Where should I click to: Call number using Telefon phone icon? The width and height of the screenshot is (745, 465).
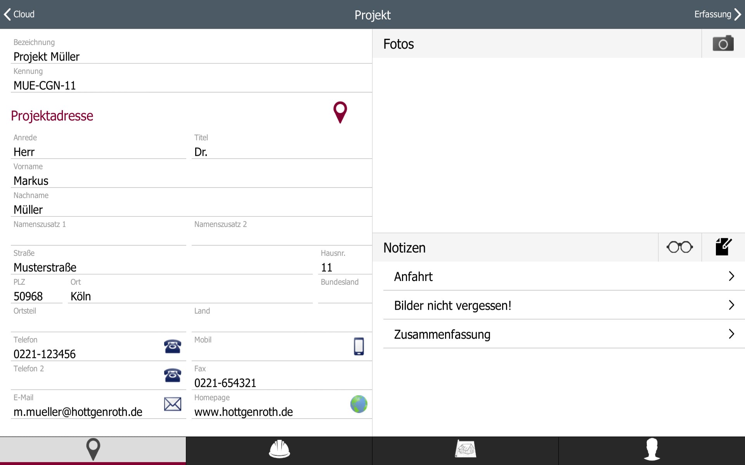[x=172, y=346]
